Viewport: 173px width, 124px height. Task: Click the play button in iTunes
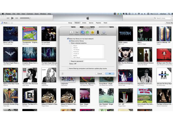12,18
